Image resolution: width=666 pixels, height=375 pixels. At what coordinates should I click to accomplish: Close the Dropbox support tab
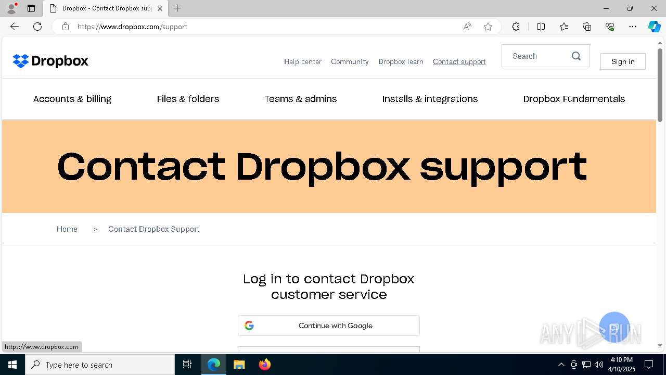(x=160, y=8)
